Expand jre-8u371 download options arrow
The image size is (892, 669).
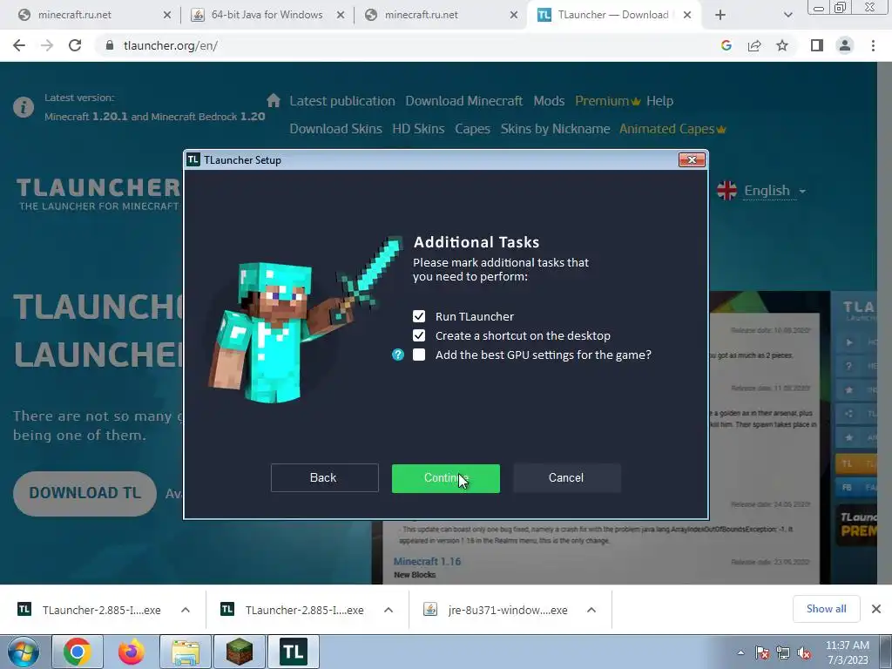tap(591, 610)
